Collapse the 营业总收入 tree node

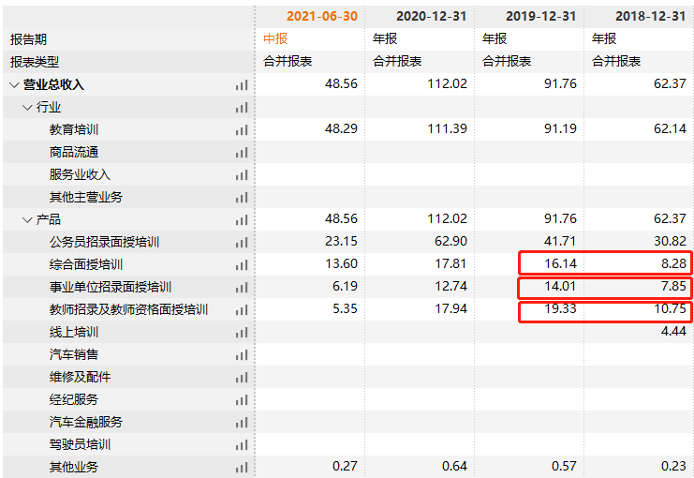point(14,84)
